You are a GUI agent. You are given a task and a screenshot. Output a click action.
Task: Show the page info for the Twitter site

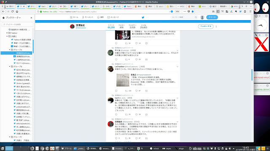[x=38, y=12]
